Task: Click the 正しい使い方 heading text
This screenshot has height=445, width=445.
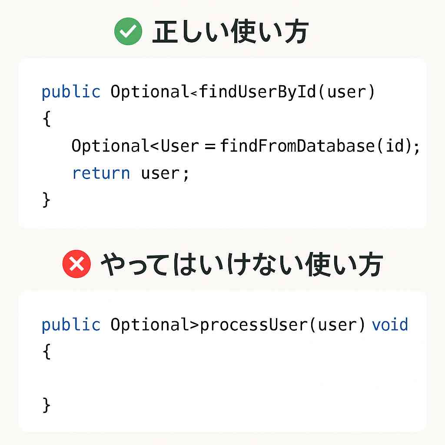Action: [x=230, y=33]
